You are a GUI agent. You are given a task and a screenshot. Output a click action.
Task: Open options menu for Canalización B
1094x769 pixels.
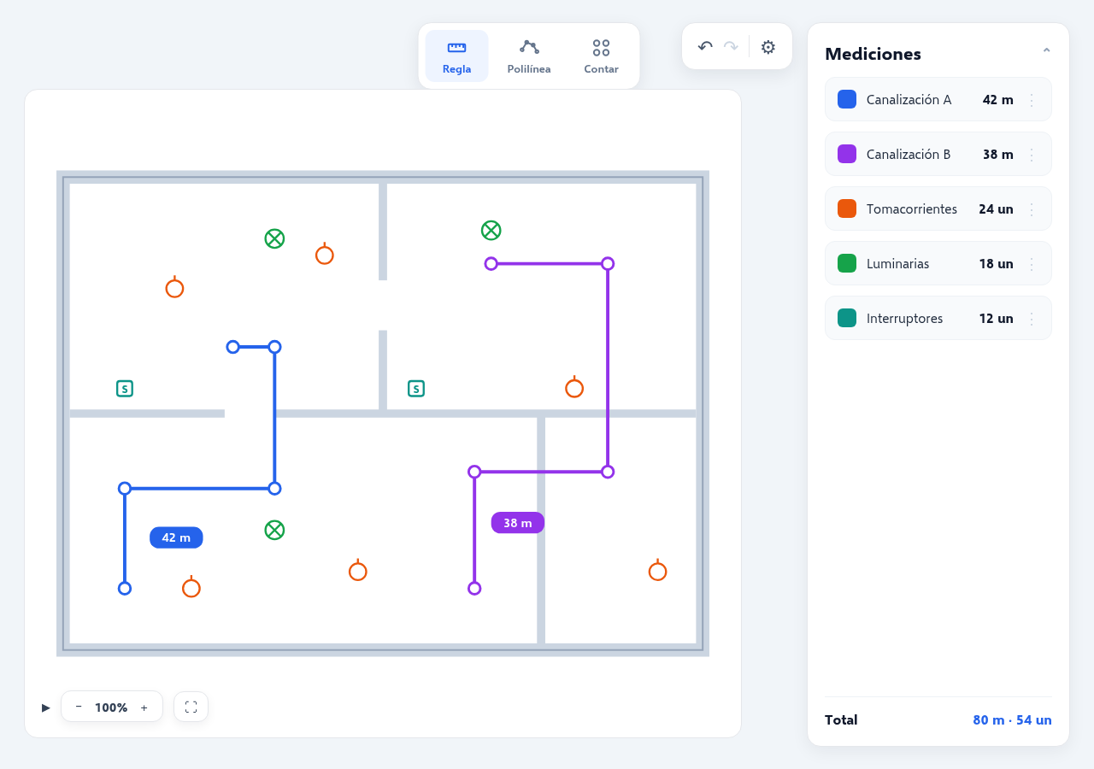coord(1032,155)
